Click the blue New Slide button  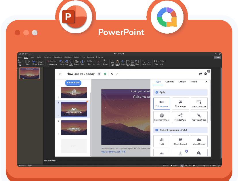(73, 83)
